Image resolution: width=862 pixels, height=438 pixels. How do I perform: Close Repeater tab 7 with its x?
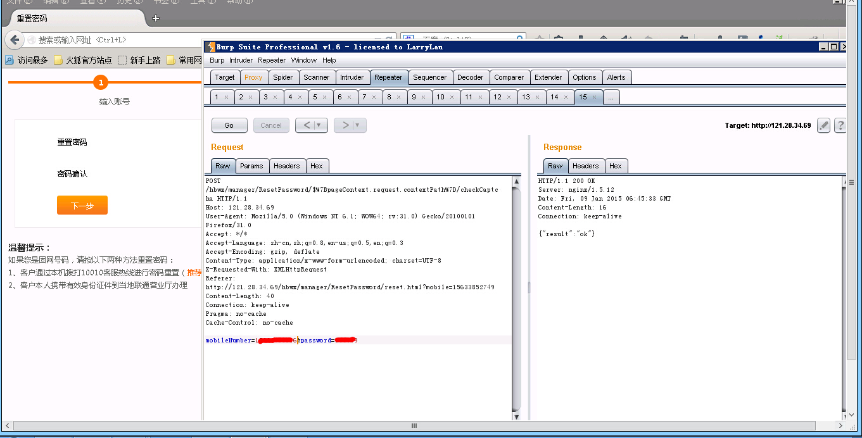coord(374,97)
